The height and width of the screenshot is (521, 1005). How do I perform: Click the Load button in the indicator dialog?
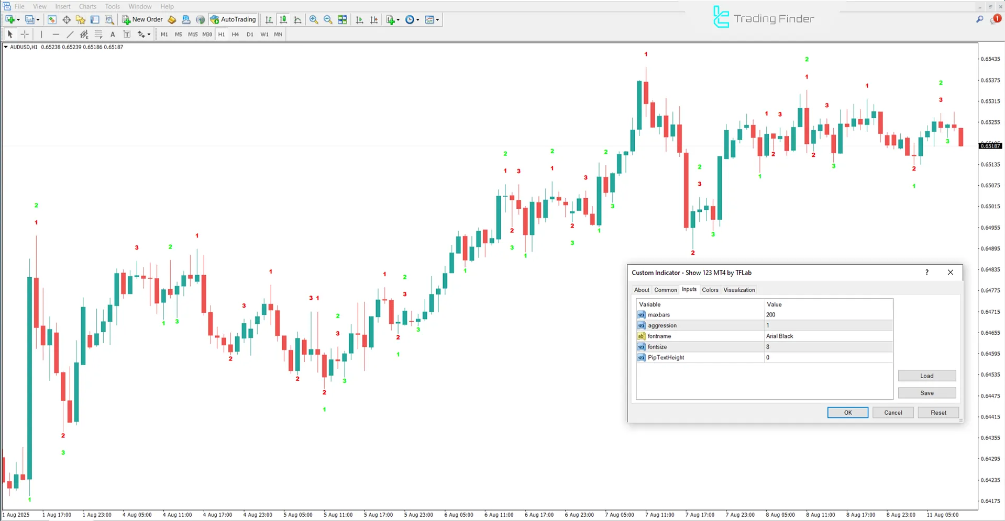click(926, 376)
